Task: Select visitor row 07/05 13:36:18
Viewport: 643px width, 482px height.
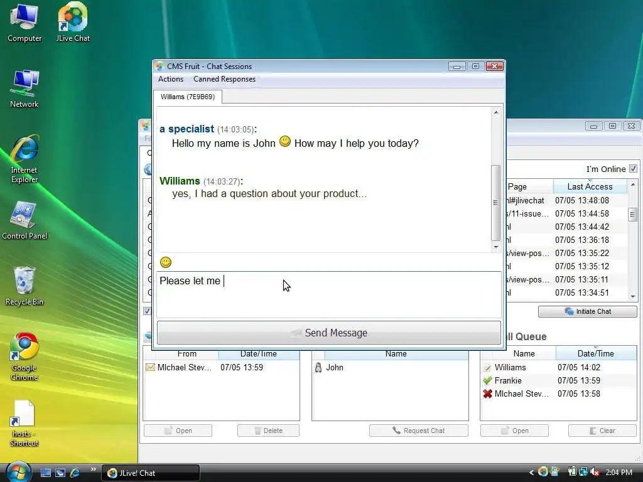Action: coord(567,240)
